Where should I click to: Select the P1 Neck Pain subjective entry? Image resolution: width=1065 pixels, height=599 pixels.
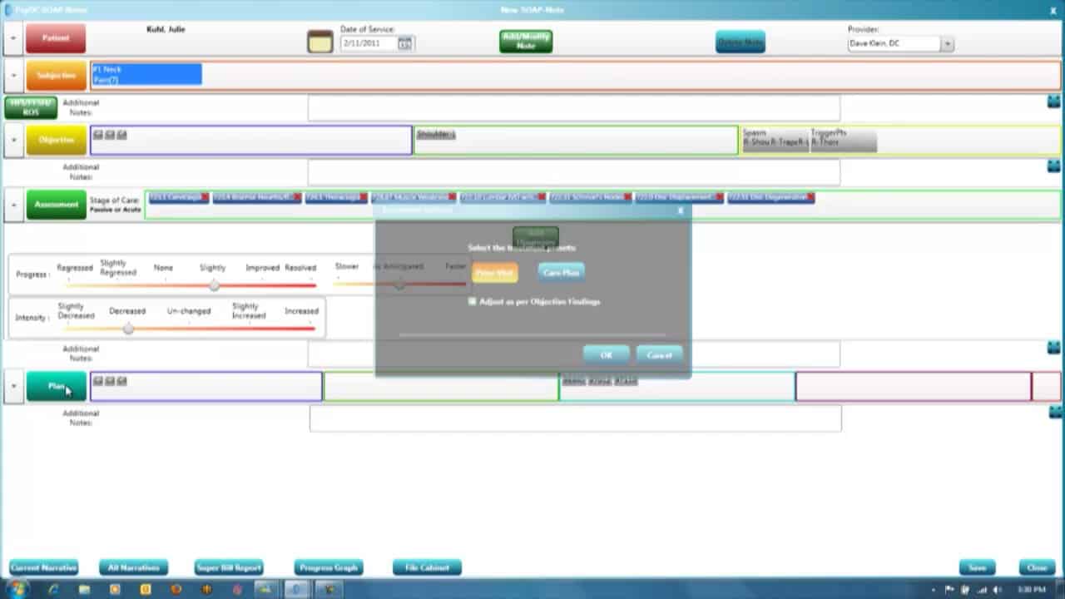pyautogui.click(x=146, y=75)
